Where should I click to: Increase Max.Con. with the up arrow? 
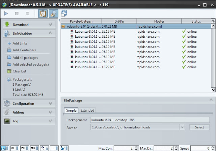136,147
